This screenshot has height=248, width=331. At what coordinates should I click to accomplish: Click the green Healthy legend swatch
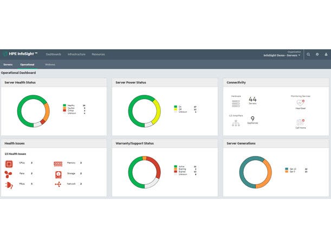(65, 106)
